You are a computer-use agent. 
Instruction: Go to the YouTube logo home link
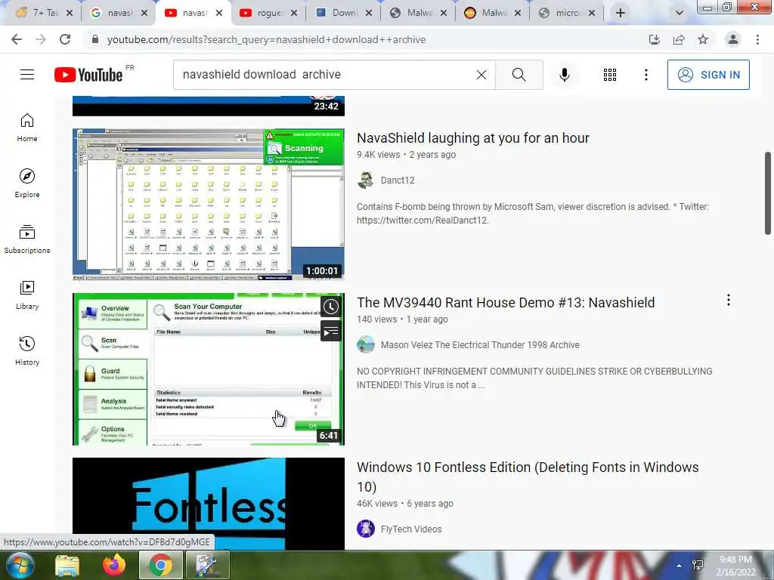pyautogui.click(x=88, y=75)
